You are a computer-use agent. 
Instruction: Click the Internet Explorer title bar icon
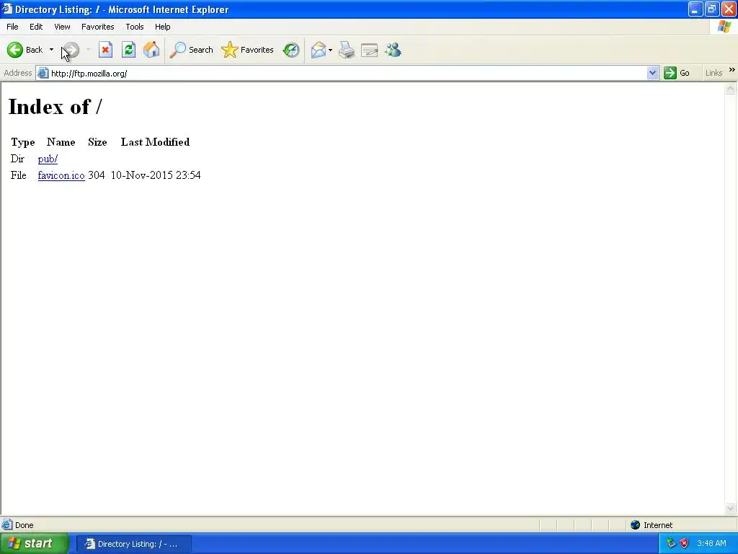[x=6, y=9]
